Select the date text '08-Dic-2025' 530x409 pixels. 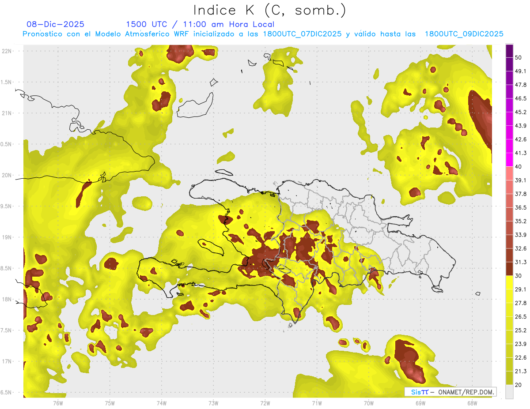(x=55, y=24)
